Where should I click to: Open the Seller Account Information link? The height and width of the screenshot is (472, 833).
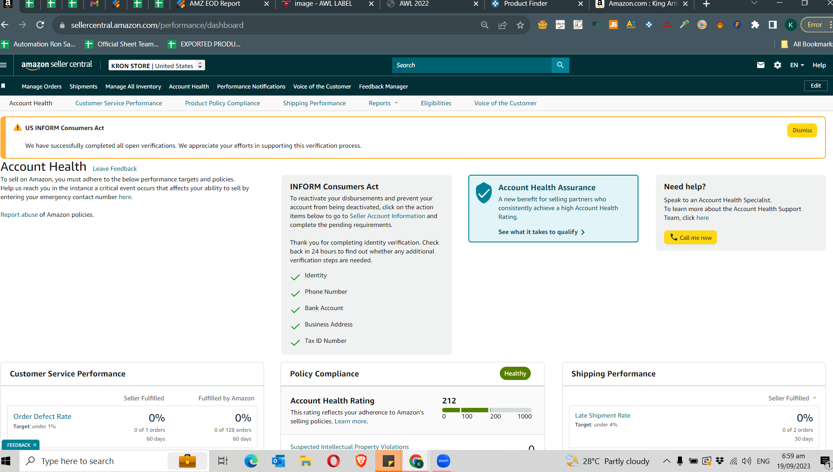point(387,216)
